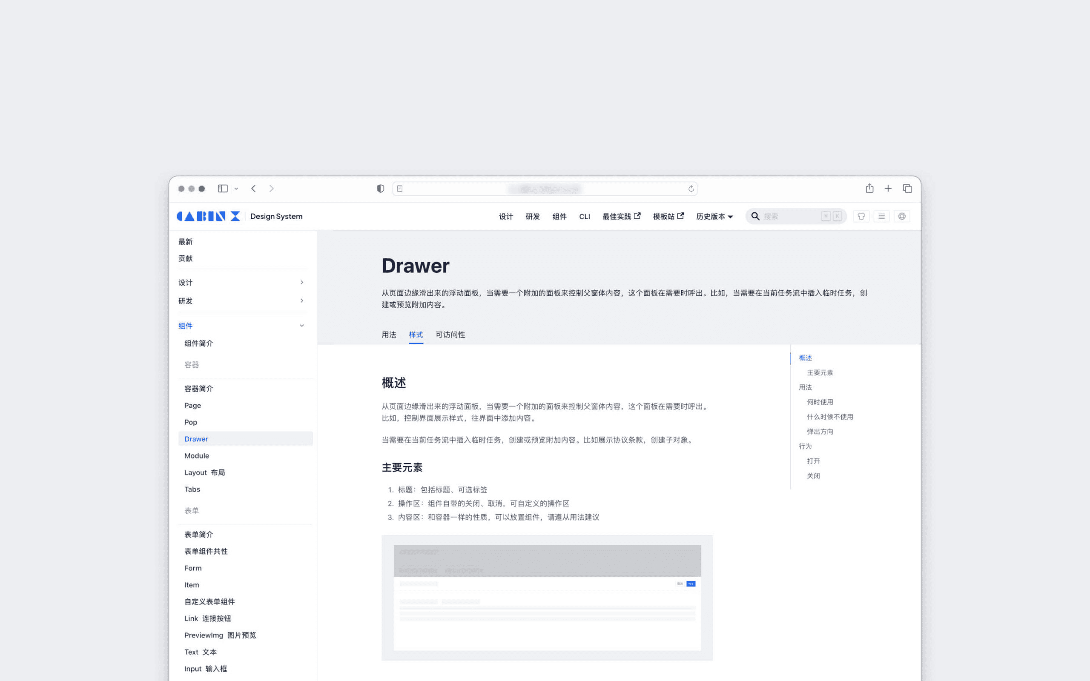Click the browser share icon
This screenshot has height=681, width=1090.
coord(869,188)
